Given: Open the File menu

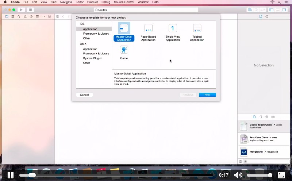Looking at the screenshot, I should [26, 2].
